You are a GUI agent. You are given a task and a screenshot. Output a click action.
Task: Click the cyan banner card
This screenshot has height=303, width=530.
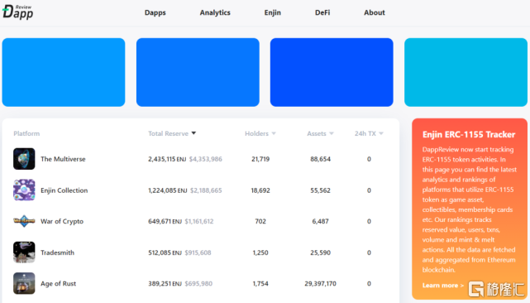coord(466,72)
